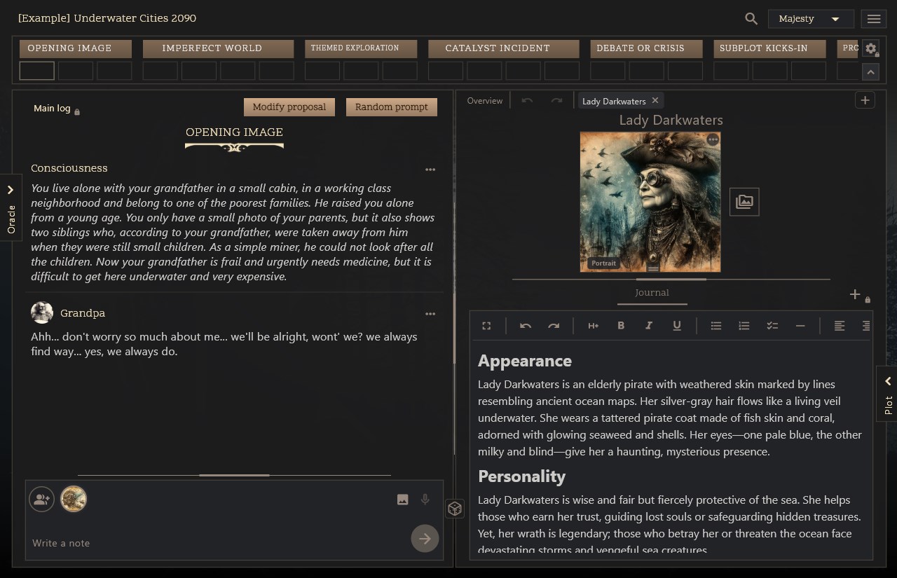Open options for Consciousness entry

430,170
